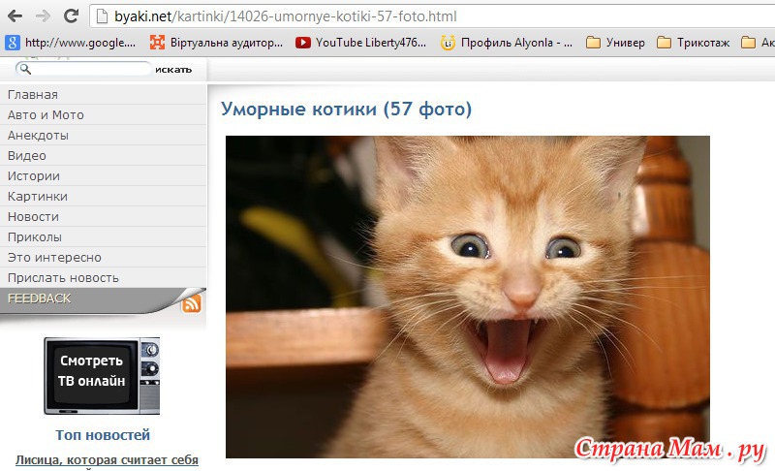Click the Google bookmark favicon
Viewport: 775px width, 471px height.
point(13,43)
